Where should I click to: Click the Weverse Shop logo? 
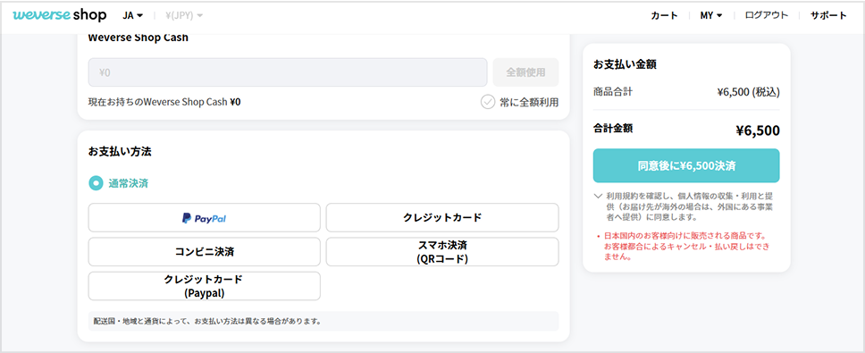[x=60, y=15]
